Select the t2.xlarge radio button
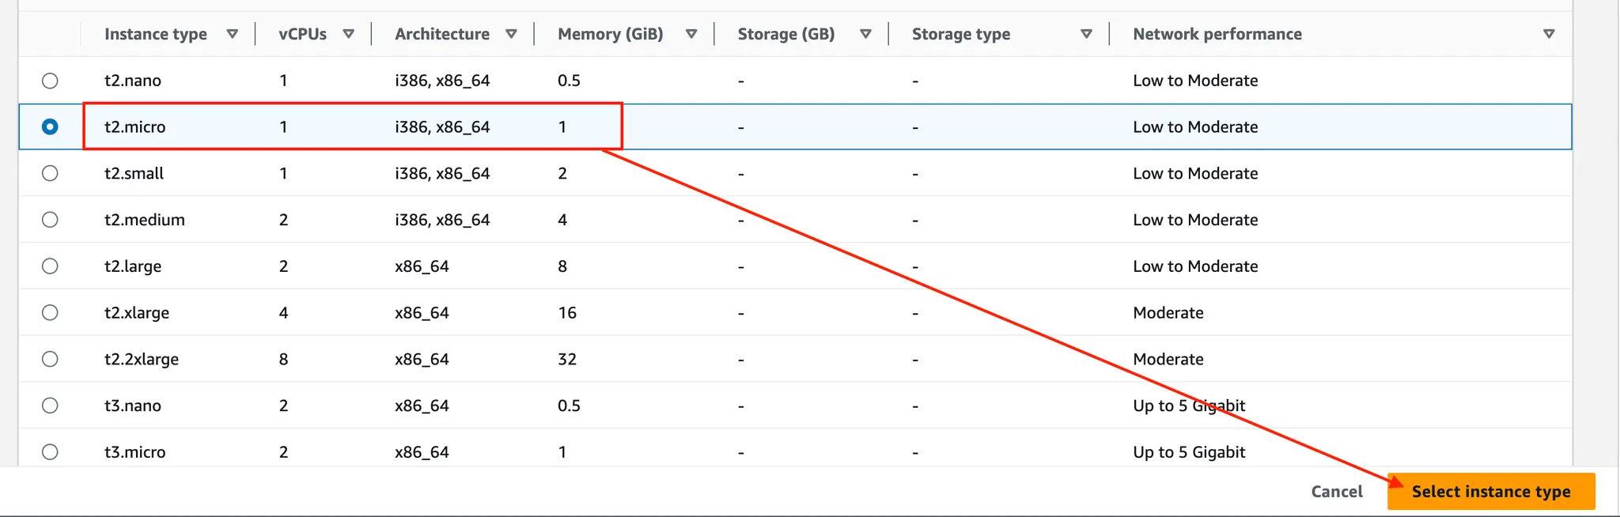The width and height of the screenshot is (1620, 517). [50, 312]
